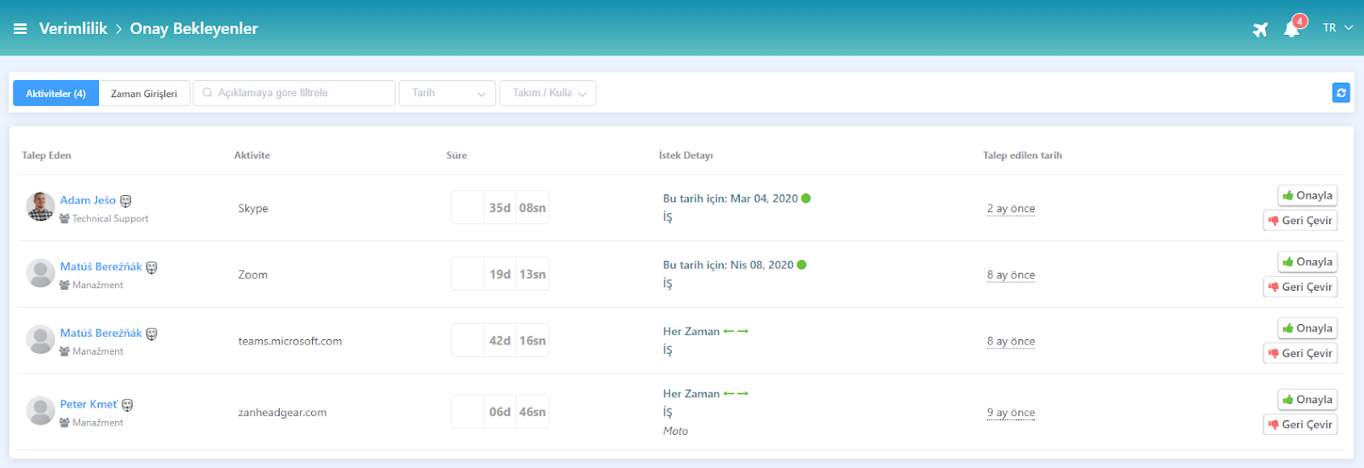Expand the TR language dropdown
1364x468 pixels.
pos(1337,28)
